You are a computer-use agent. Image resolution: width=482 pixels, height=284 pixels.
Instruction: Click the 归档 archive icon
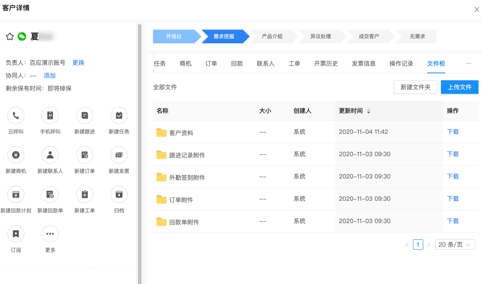coord(119,194)
